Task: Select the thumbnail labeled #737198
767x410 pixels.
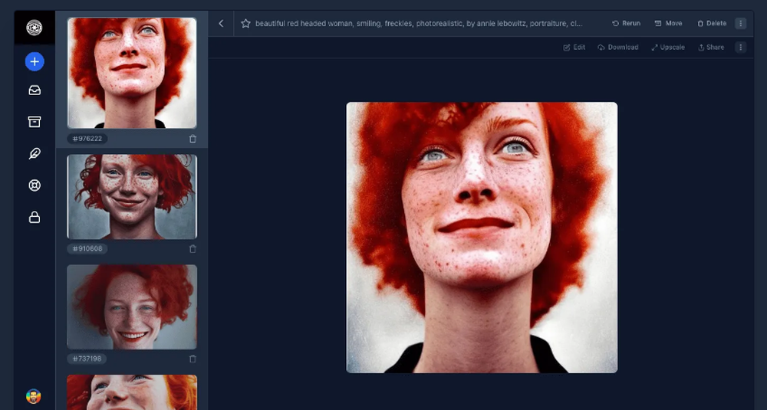Action: pyautogui.click(x=132, y=307)
